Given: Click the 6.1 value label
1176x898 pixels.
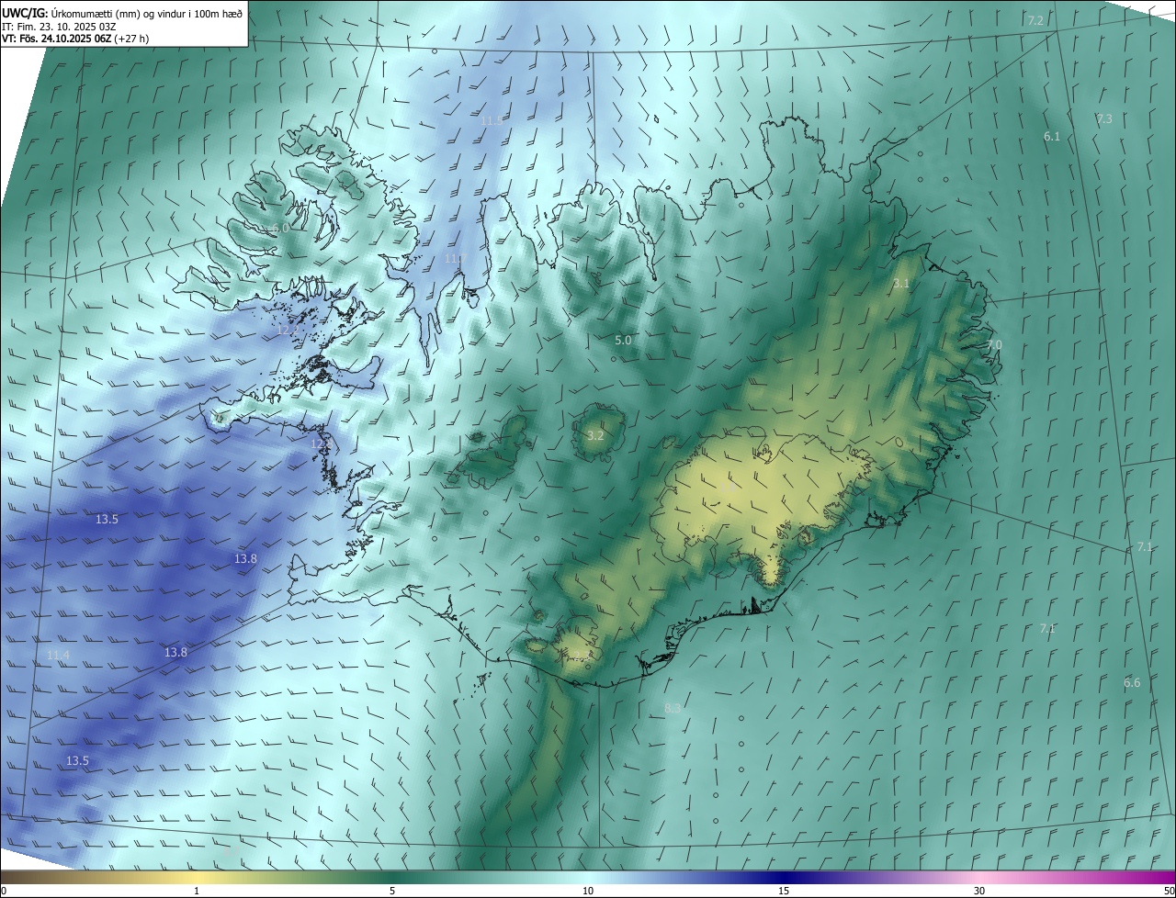Looking at the screenshot, I should click(1052, 137).
